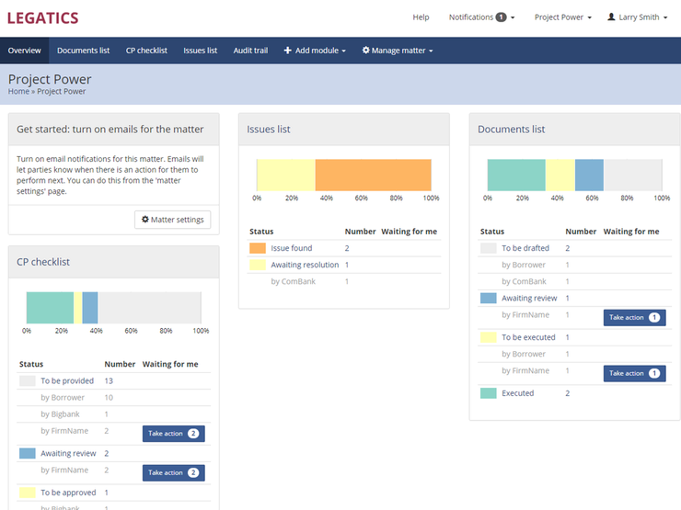Image resolution: width=681 pixels, height=510 pixels.
Task: Go to the Documents list tab
Action: 84,51
